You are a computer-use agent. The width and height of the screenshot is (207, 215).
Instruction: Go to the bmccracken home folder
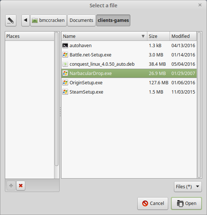49,20
